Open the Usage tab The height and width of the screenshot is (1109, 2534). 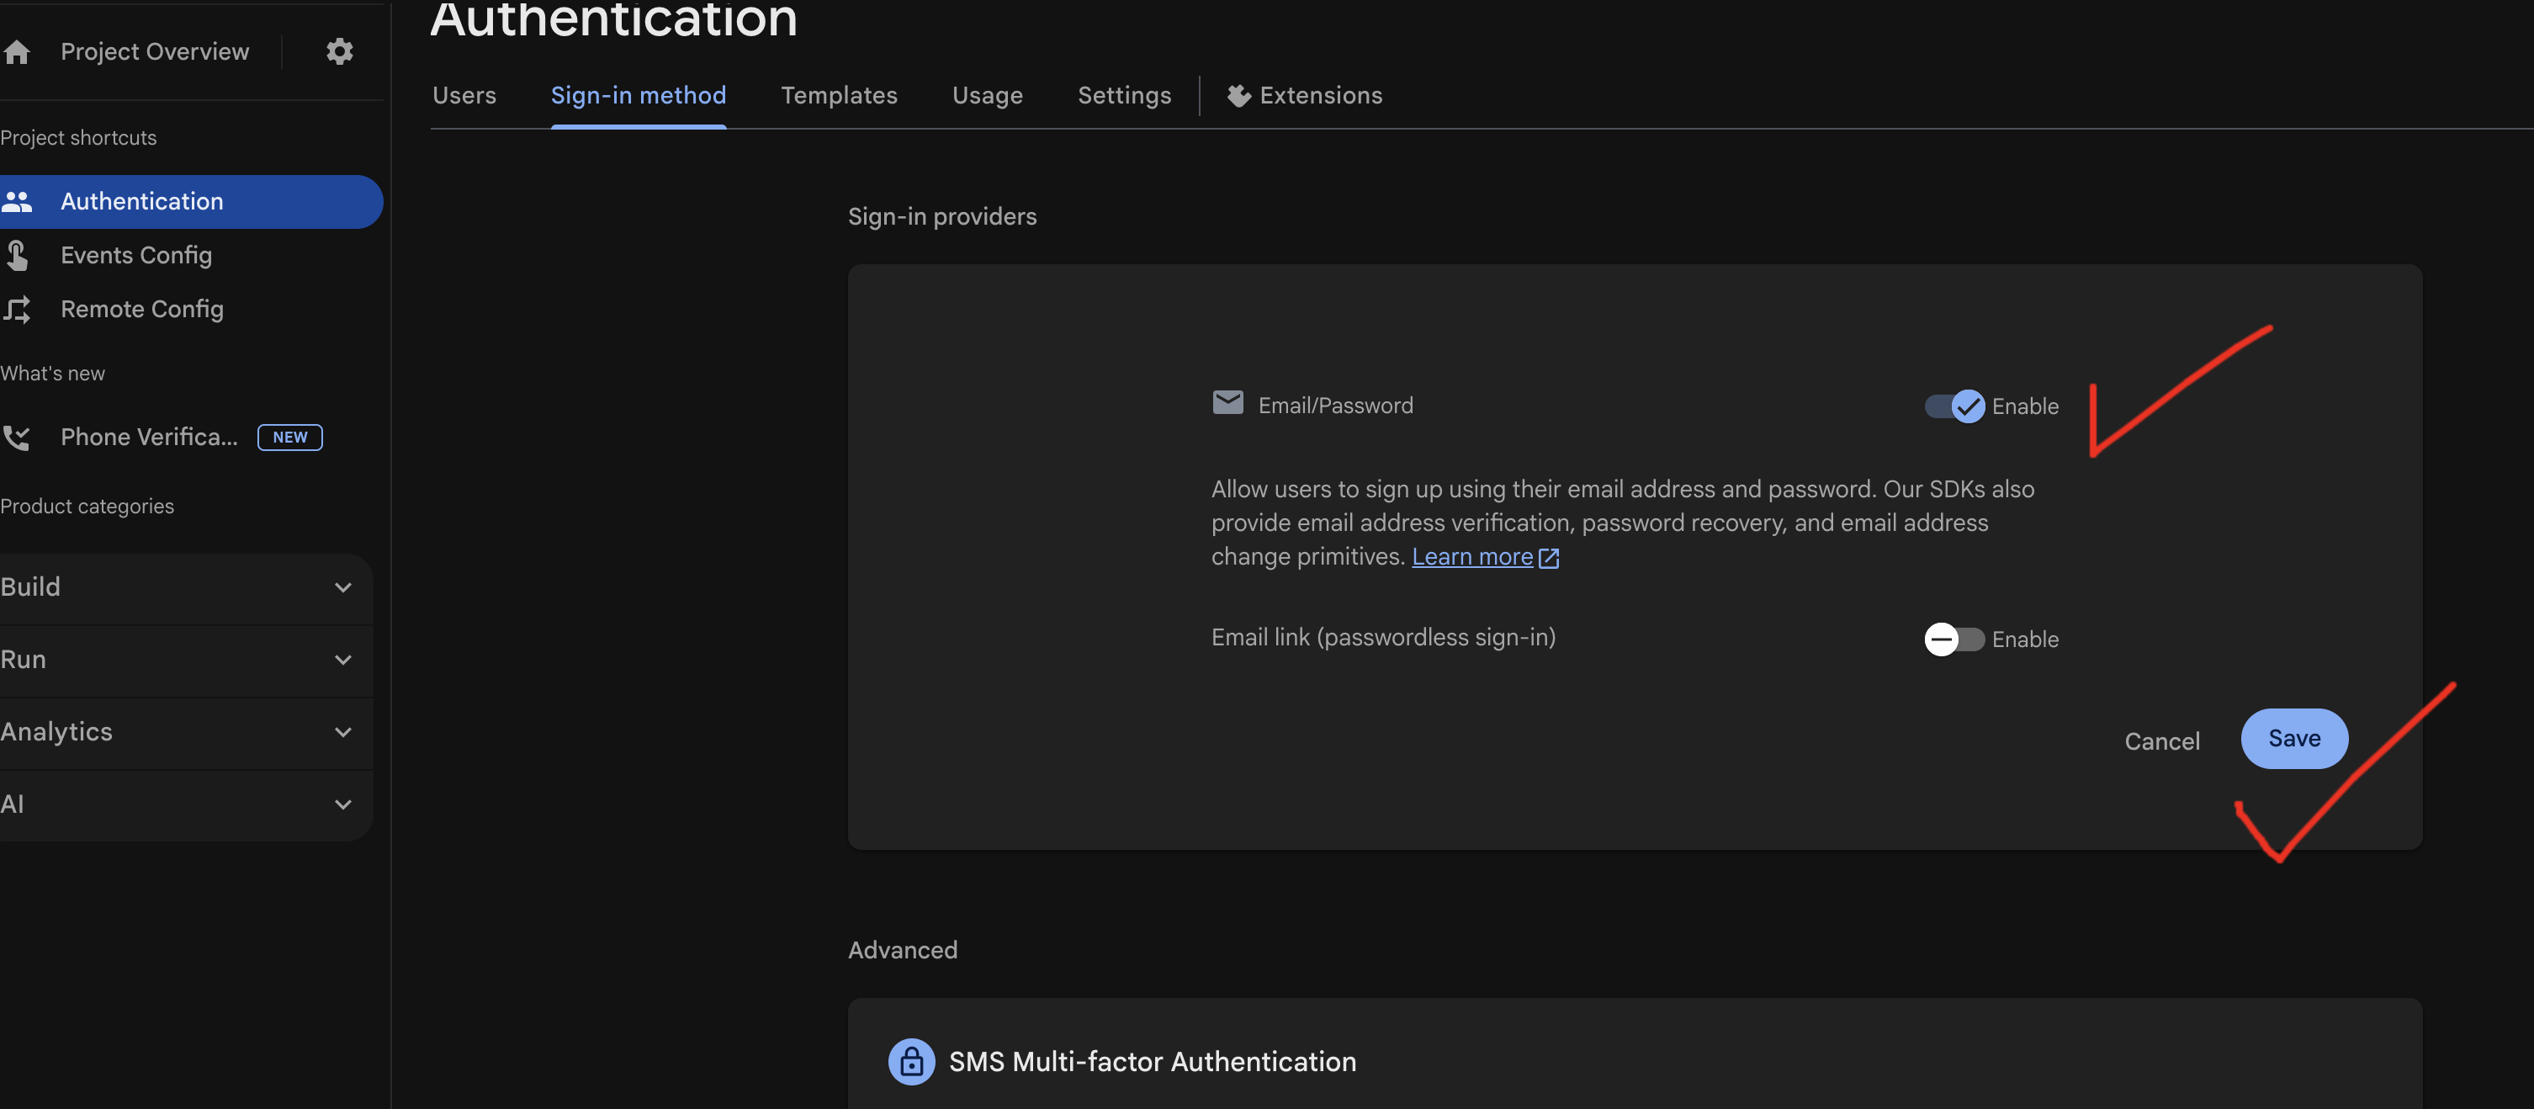(x=988, y=95)
